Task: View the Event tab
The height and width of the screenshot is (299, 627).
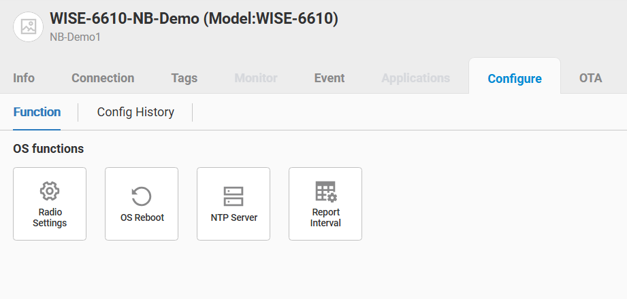Action: tap(329, 78)
